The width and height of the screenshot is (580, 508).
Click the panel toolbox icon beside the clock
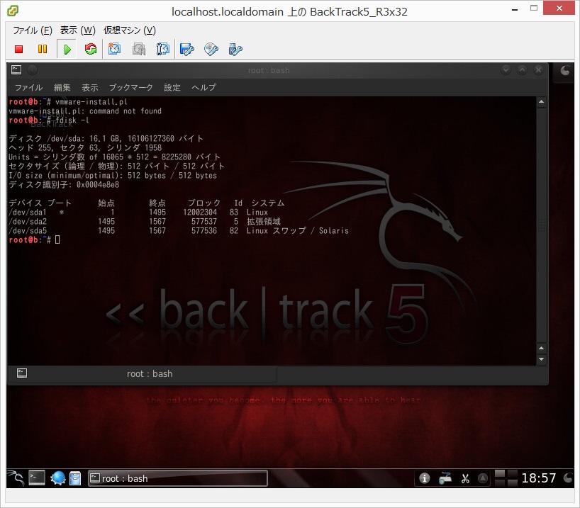click(568, 478)
